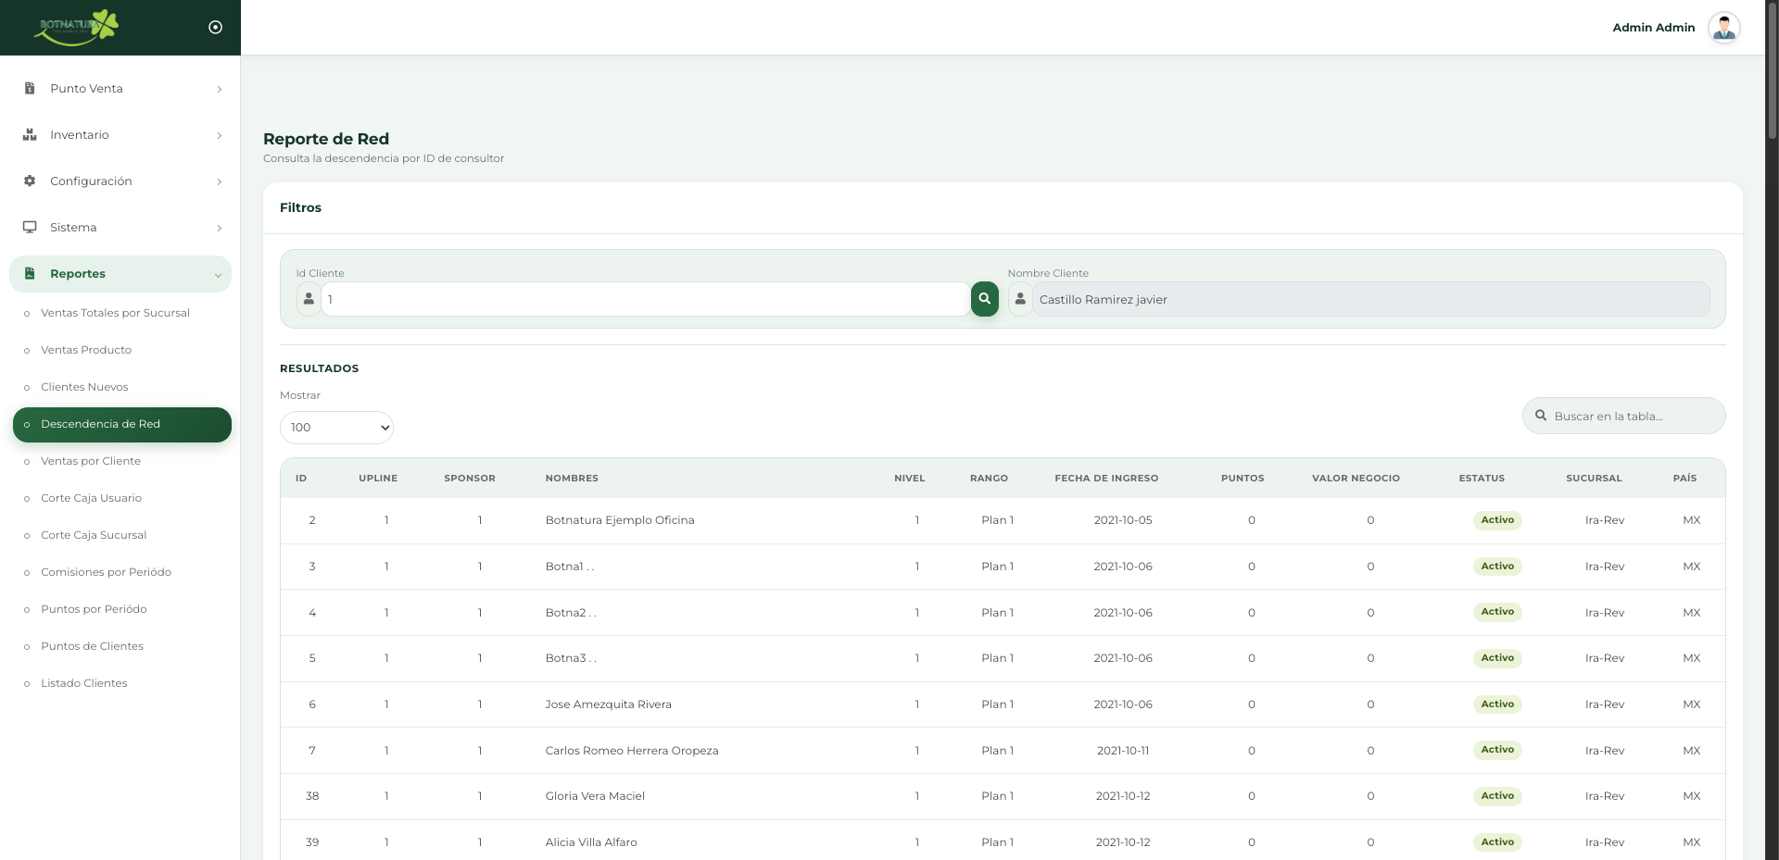Screen dimensions: 1779x860
Task: Open Puntos por Periódo report
Action: pyautogui.click(x=94, y=609)
